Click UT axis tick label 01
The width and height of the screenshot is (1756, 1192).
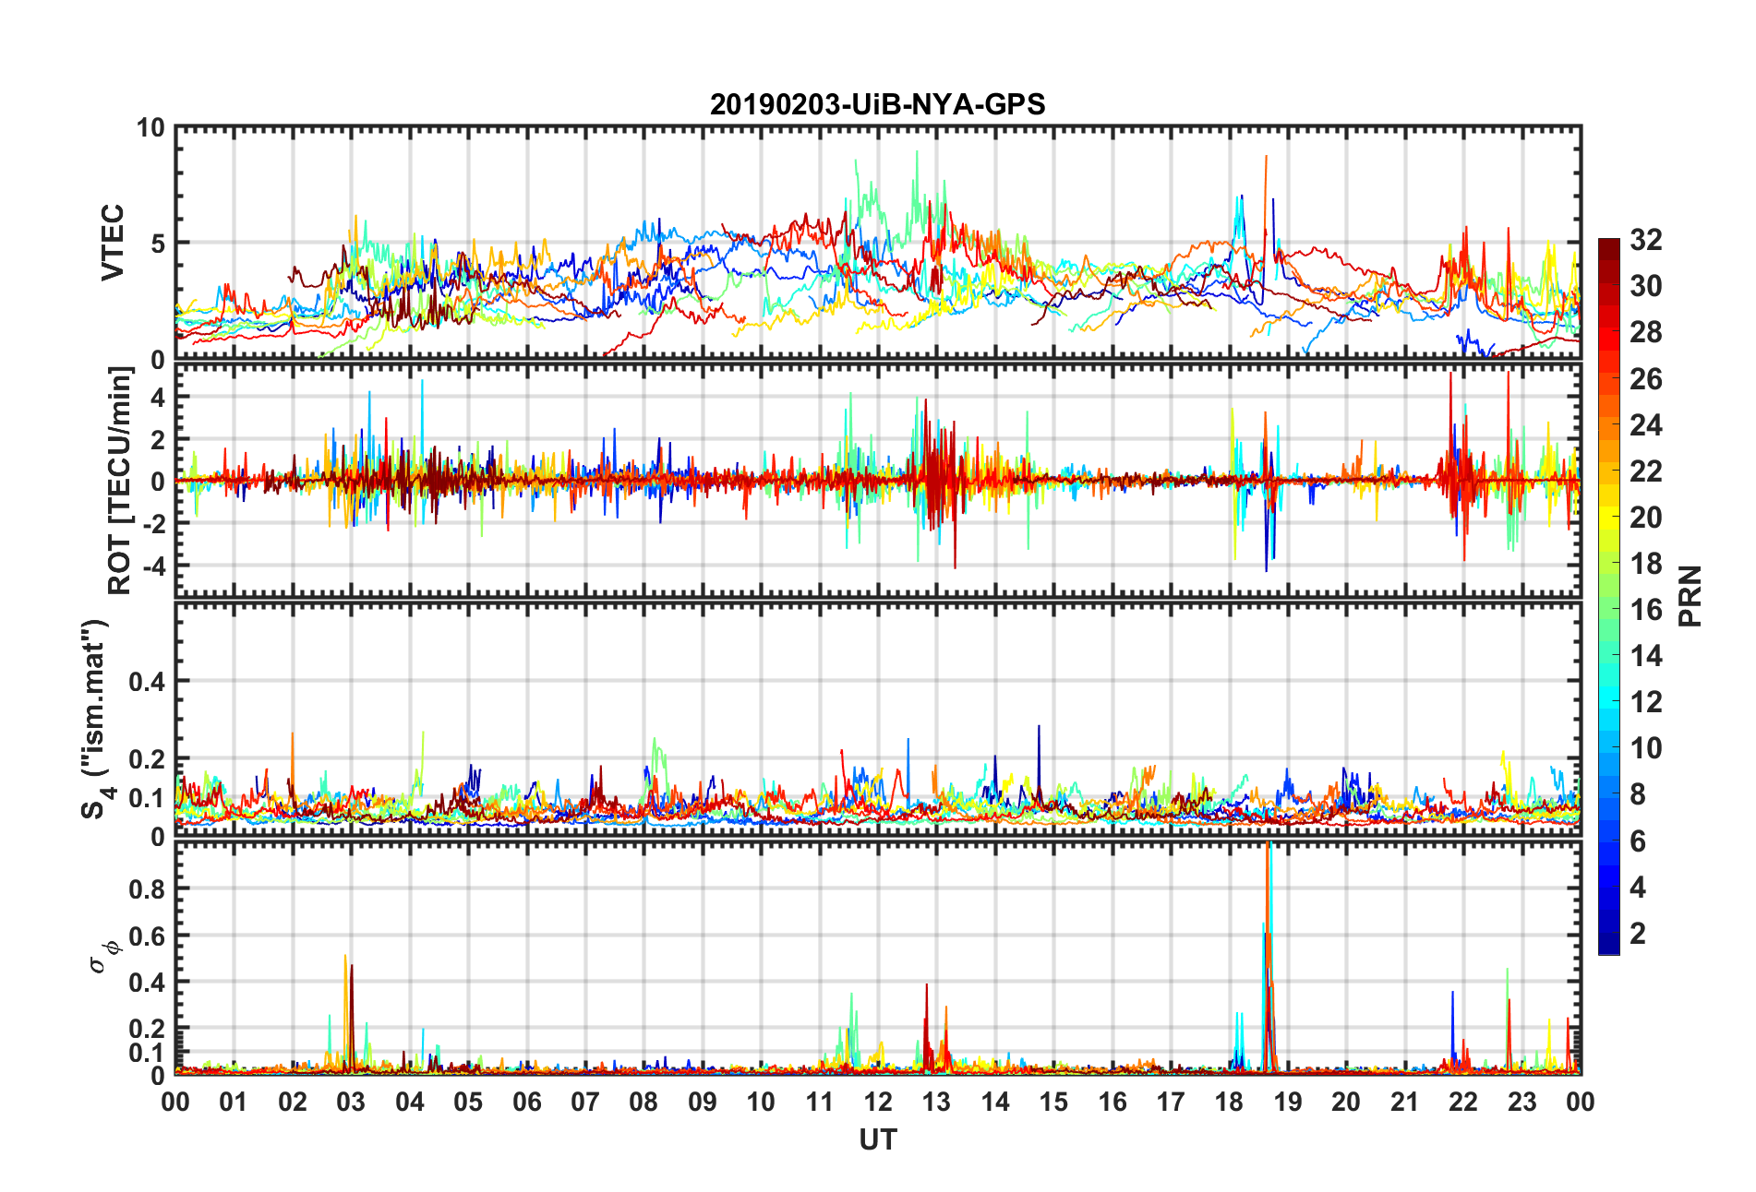[x=234, y=1102]
